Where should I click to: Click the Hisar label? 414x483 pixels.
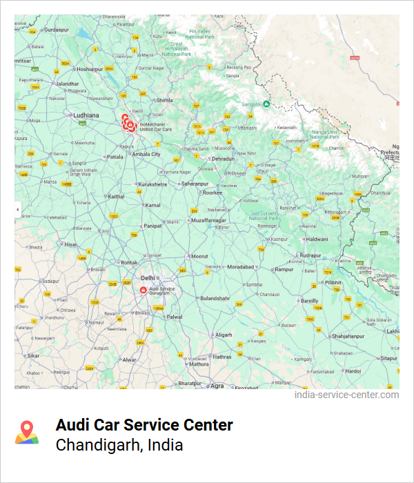70,244
